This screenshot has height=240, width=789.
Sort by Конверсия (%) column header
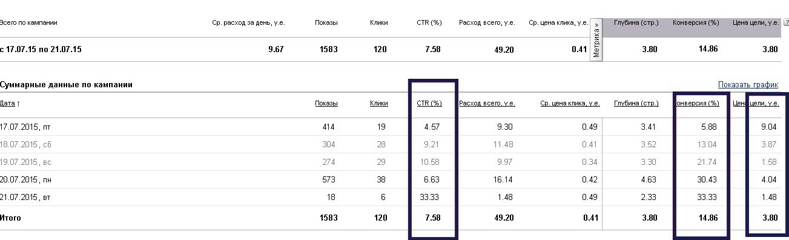click(697, 104)
